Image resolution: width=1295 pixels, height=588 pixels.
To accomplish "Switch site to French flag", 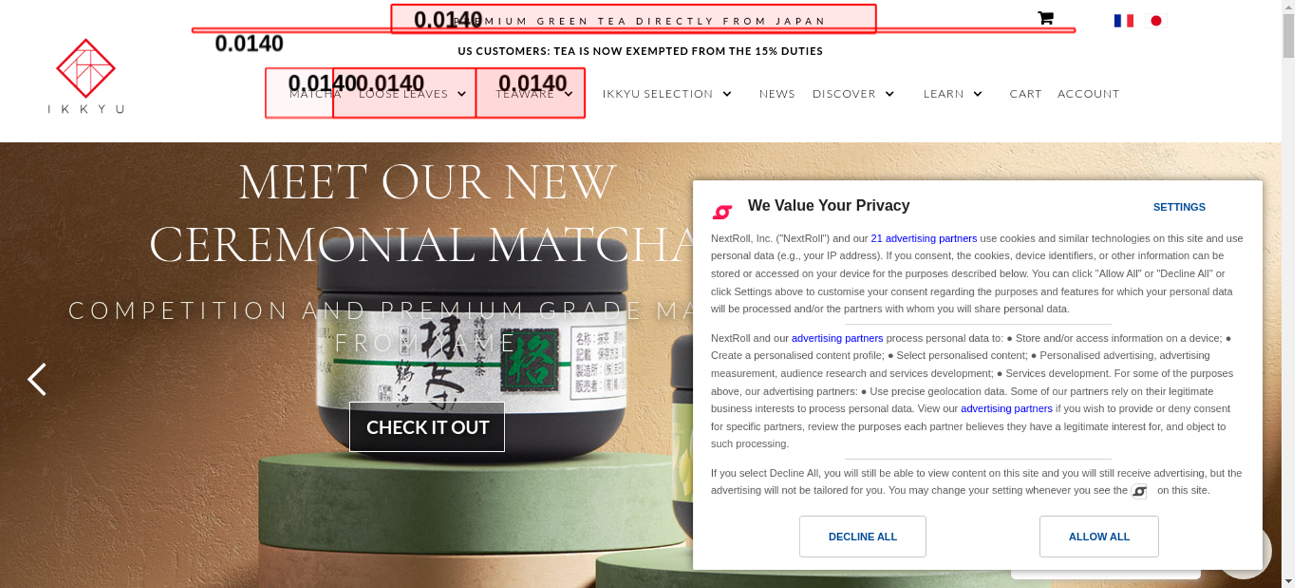I will click(x=1123, y=21).
